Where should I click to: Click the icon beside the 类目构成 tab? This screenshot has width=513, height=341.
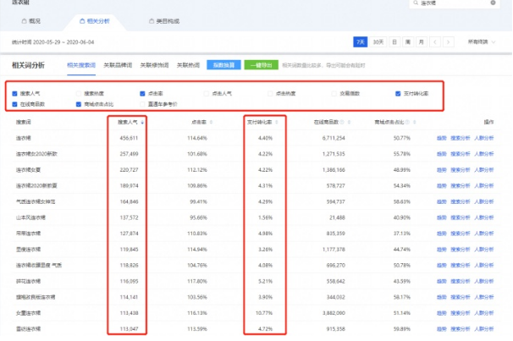(x=152, y=21)
